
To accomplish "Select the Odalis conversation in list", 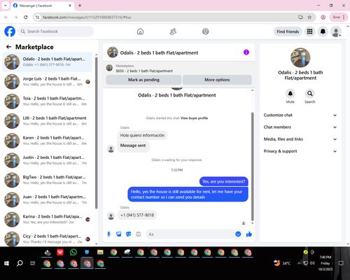I will [47, 62].
